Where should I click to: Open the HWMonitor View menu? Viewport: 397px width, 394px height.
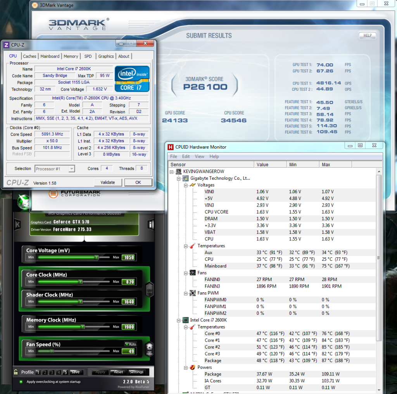[199, 156]
